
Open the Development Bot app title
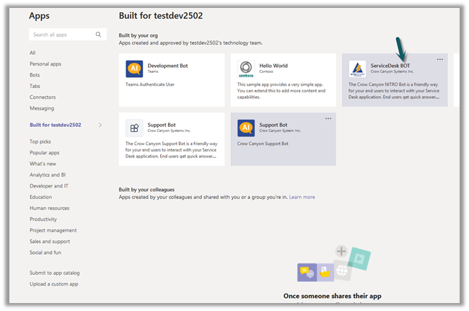(167, 66)
